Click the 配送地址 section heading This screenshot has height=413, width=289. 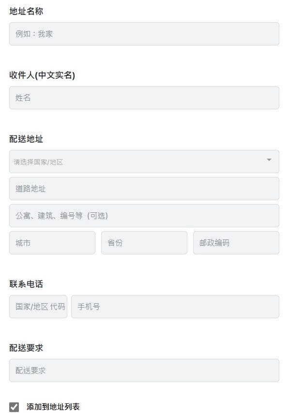tap(26, 139)
